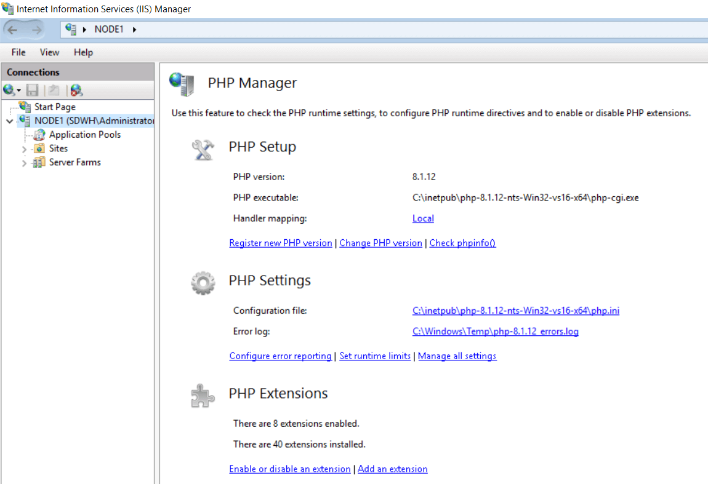The width and height of the screenshot is (708, 484).
Task: Select the Start Page icon in tree
Action: pyautogui.click(x=25, y=107)
